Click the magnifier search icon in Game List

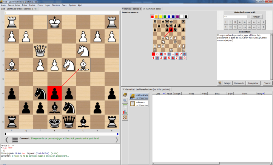click(x=125, y=101)
